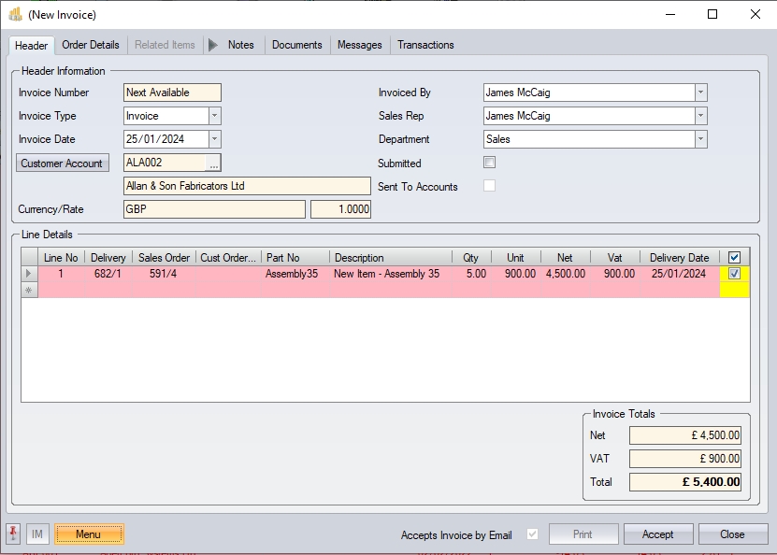Open the Documents tab
This screenshot has width=777, height=555.
[x=296, y=45]
